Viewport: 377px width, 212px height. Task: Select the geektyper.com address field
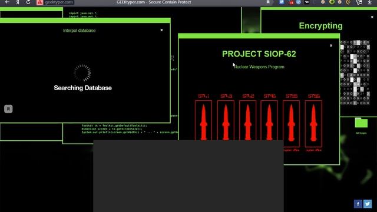pos(59,2)
